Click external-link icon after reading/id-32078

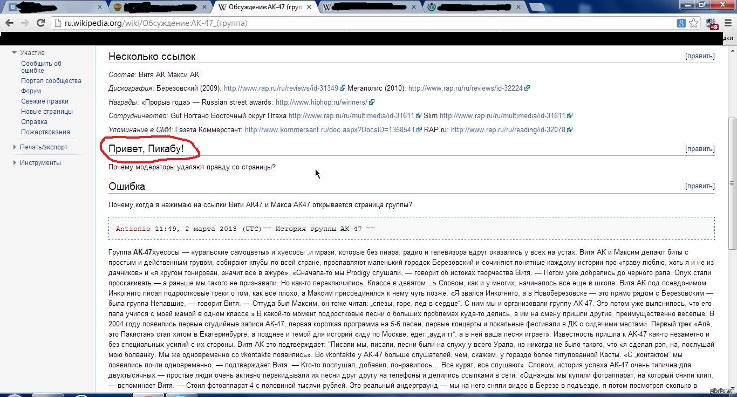569,130
